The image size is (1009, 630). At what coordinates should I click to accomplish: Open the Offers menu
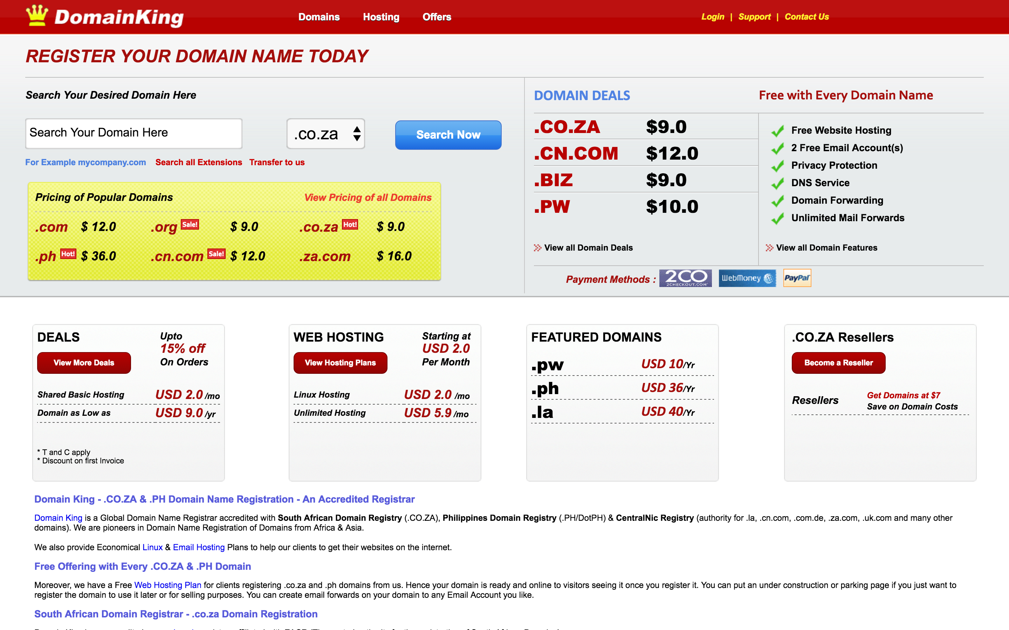tap(437, 17)
